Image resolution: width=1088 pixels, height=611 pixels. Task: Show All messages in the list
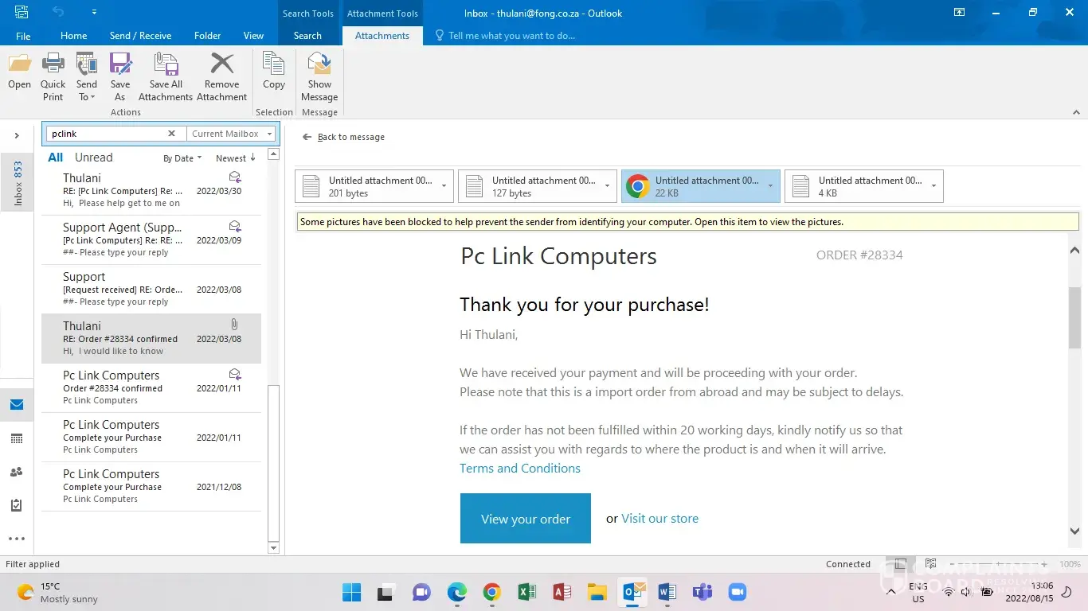pyautogui.click(x=56, y=158)
